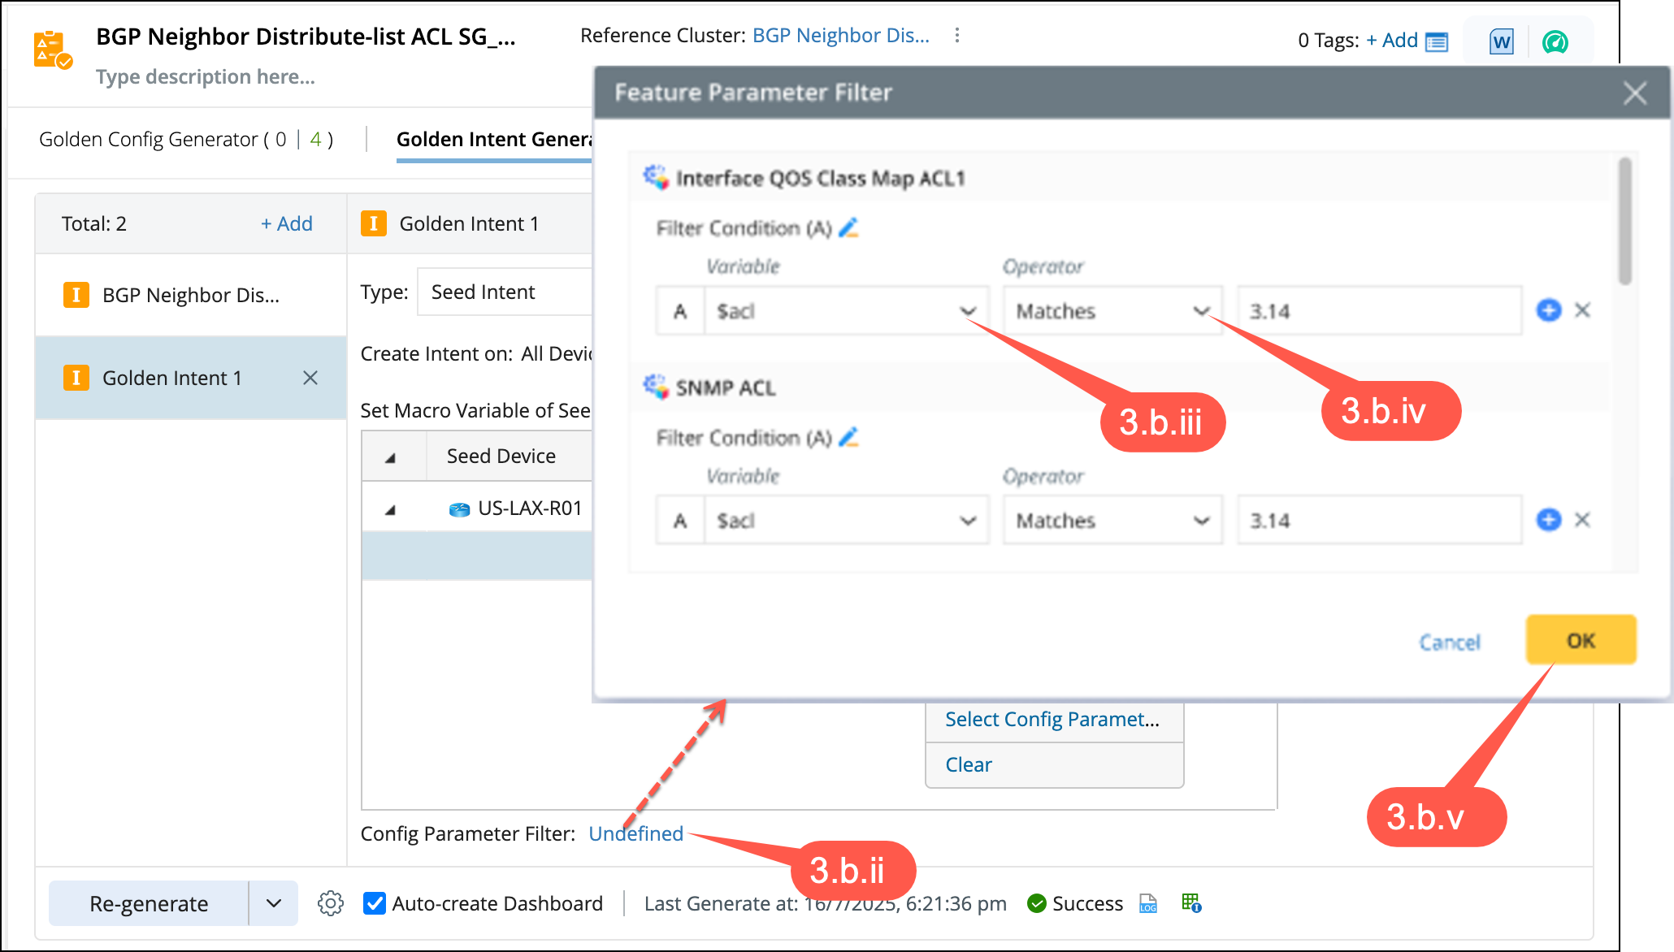1674x952 pixels.
Task: Remove Golden Intent 1 from list
Action: 310,378
